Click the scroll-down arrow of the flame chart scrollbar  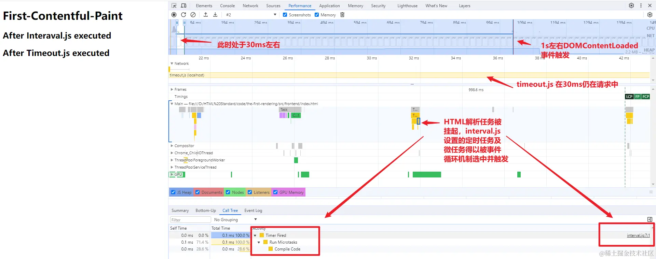pos(653,184)
